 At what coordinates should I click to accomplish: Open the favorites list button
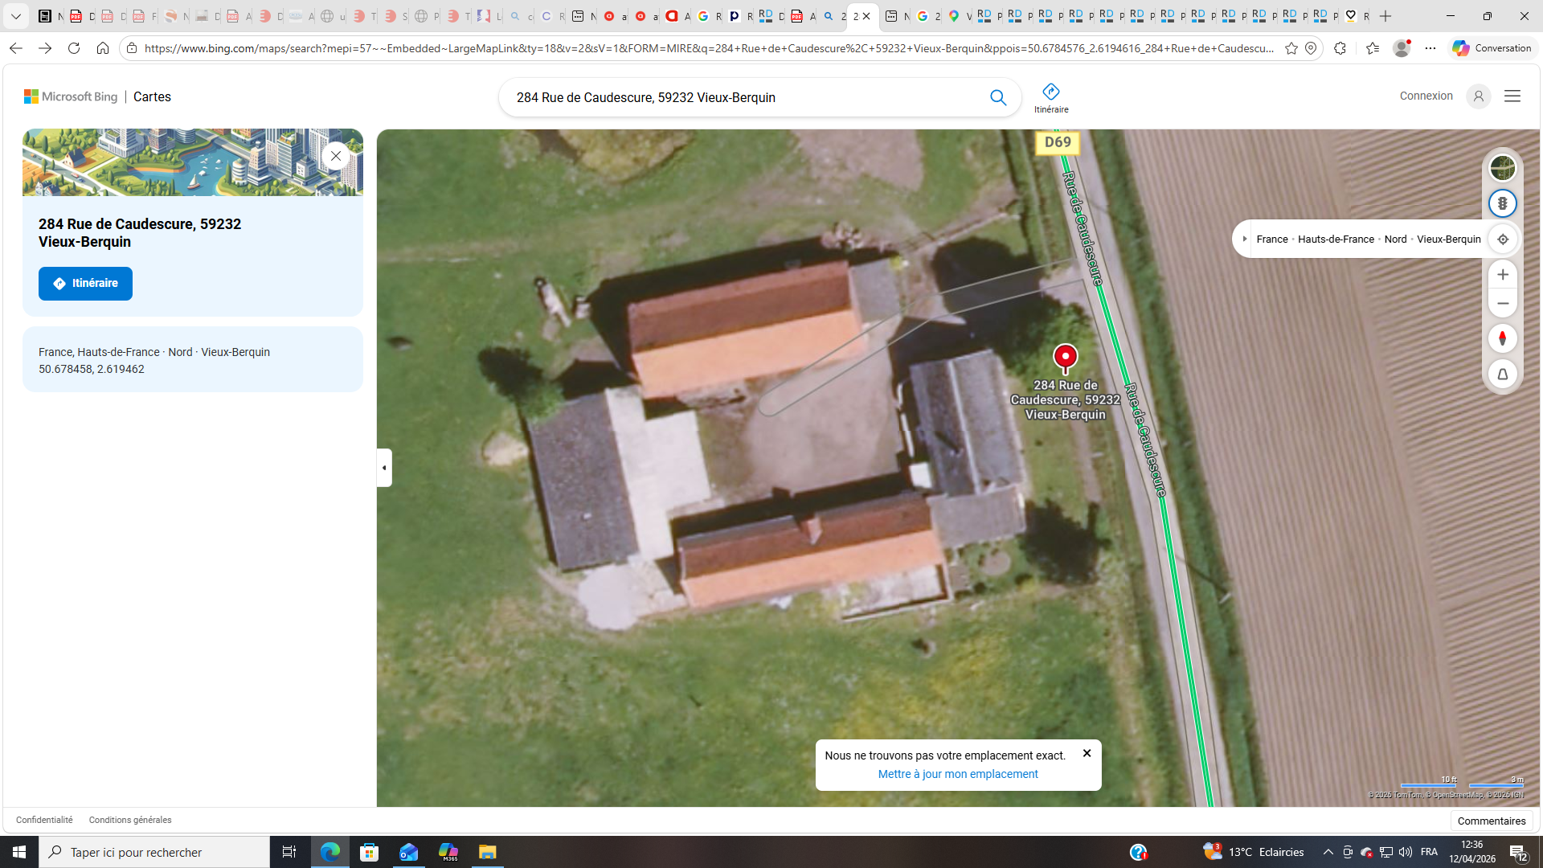click(x=1373, y=48)
